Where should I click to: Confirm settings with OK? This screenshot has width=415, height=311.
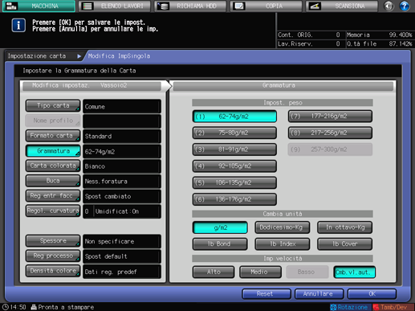(x=372, y=294)
